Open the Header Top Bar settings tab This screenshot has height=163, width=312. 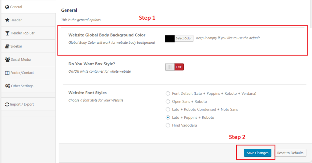(x=23, y=33)
